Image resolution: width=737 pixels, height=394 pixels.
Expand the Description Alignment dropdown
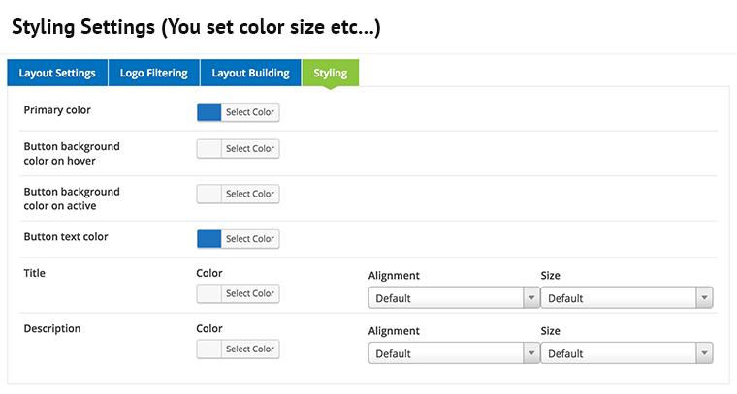coord(453,353)
